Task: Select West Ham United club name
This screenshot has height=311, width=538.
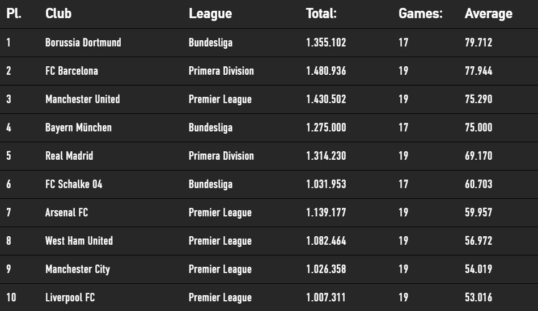Action: tap(79, 241)
